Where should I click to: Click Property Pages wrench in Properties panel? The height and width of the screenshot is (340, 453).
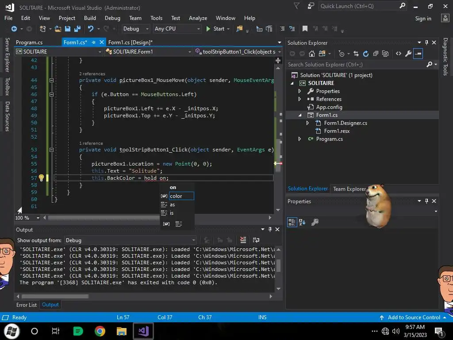315,222
